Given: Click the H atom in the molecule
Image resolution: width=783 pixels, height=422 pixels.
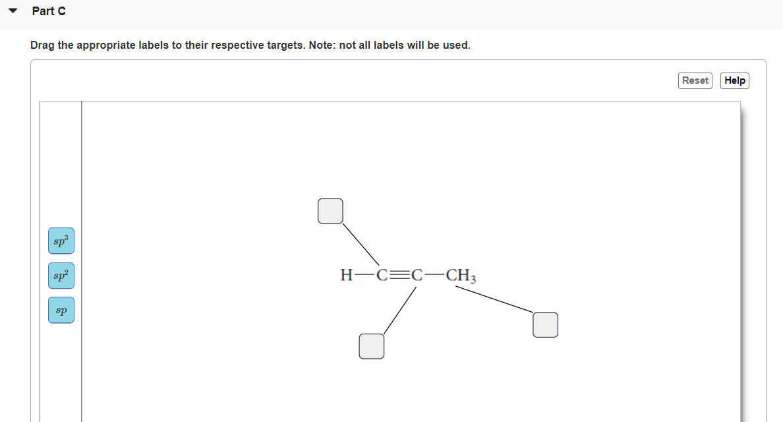Looking at the screenshot, I should [x=347, y=275].
